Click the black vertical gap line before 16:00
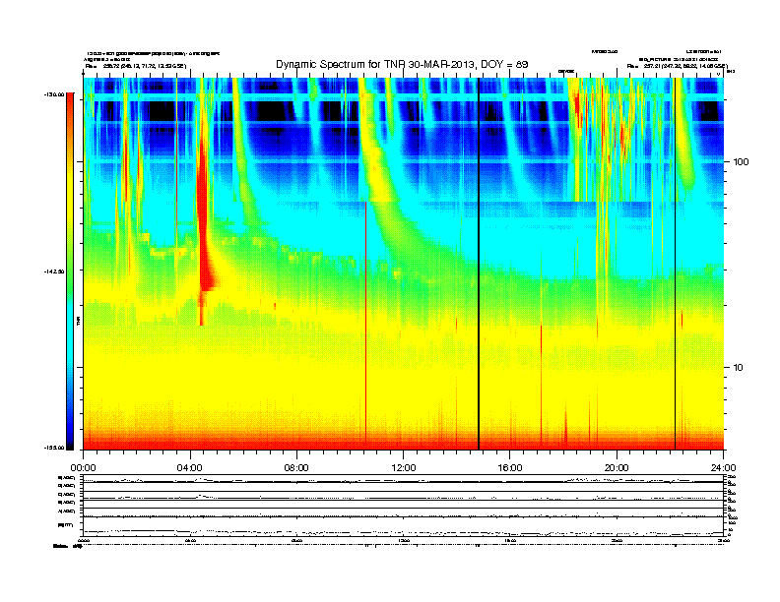This screenshot has width=780, height=602. (479, 264)
